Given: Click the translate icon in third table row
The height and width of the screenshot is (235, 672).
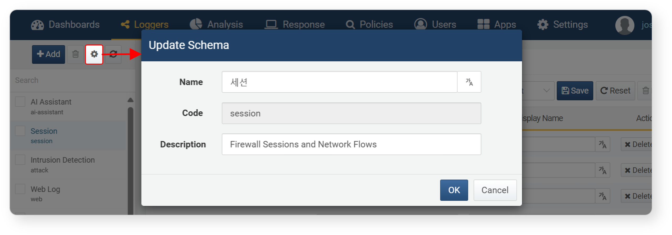Looking at the screenshot, I should pyautogui.click(x=602, y=196).
